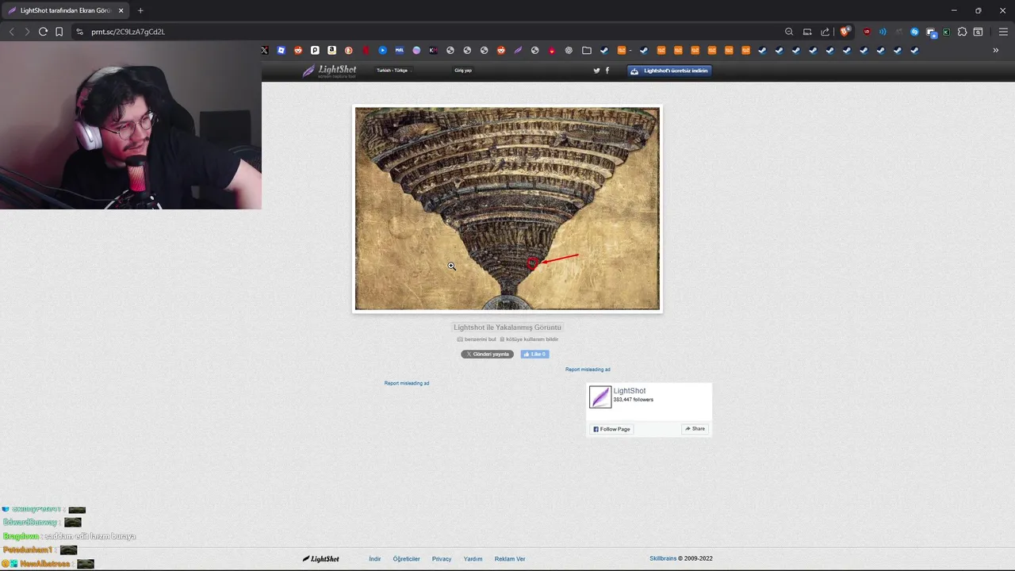Click the Giriş yap login link

pos(463,71)
